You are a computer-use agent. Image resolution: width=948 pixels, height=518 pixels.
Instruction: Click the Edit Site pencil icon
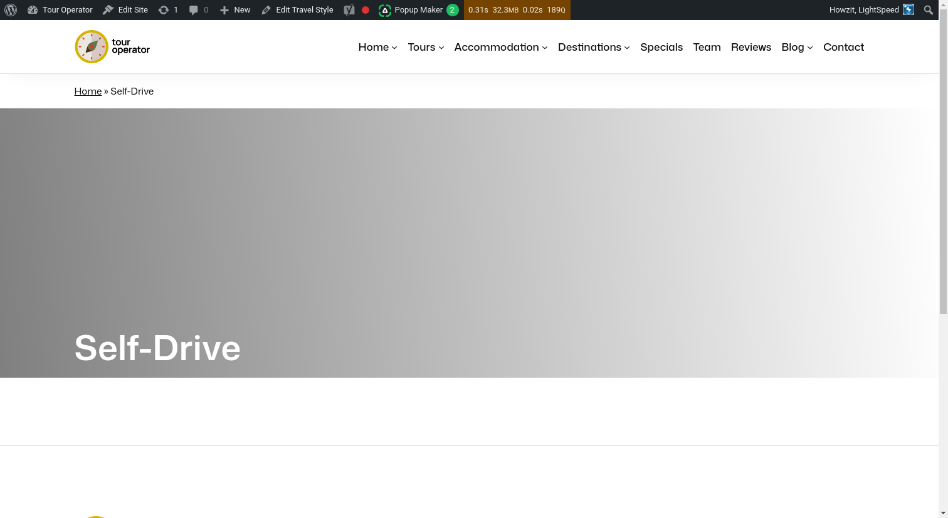109,9
